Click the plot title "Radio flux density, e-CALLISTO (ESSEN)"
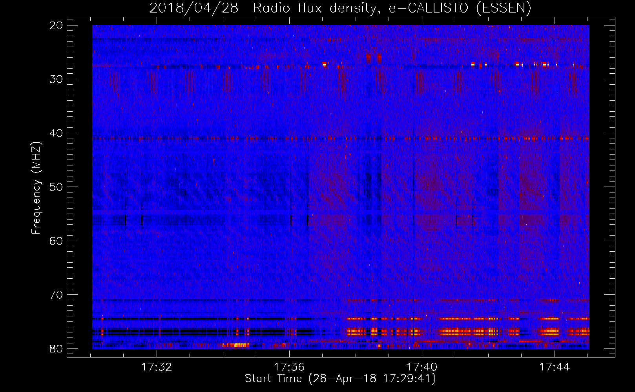Viewport: 635px width, 392px height. [392, 8]
